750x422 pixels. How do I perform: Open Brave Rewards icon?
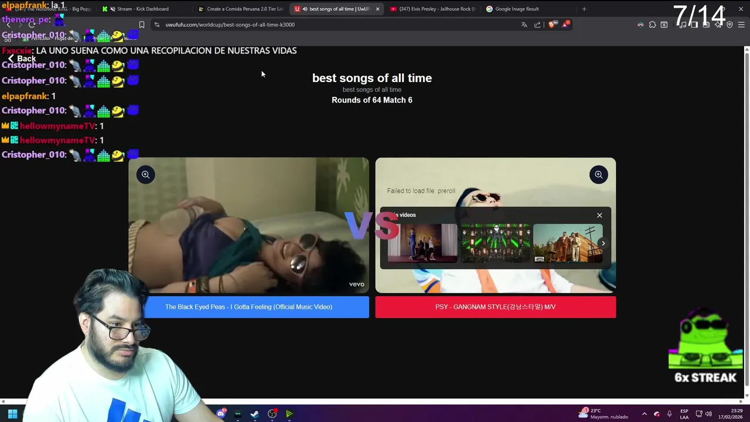565,25
